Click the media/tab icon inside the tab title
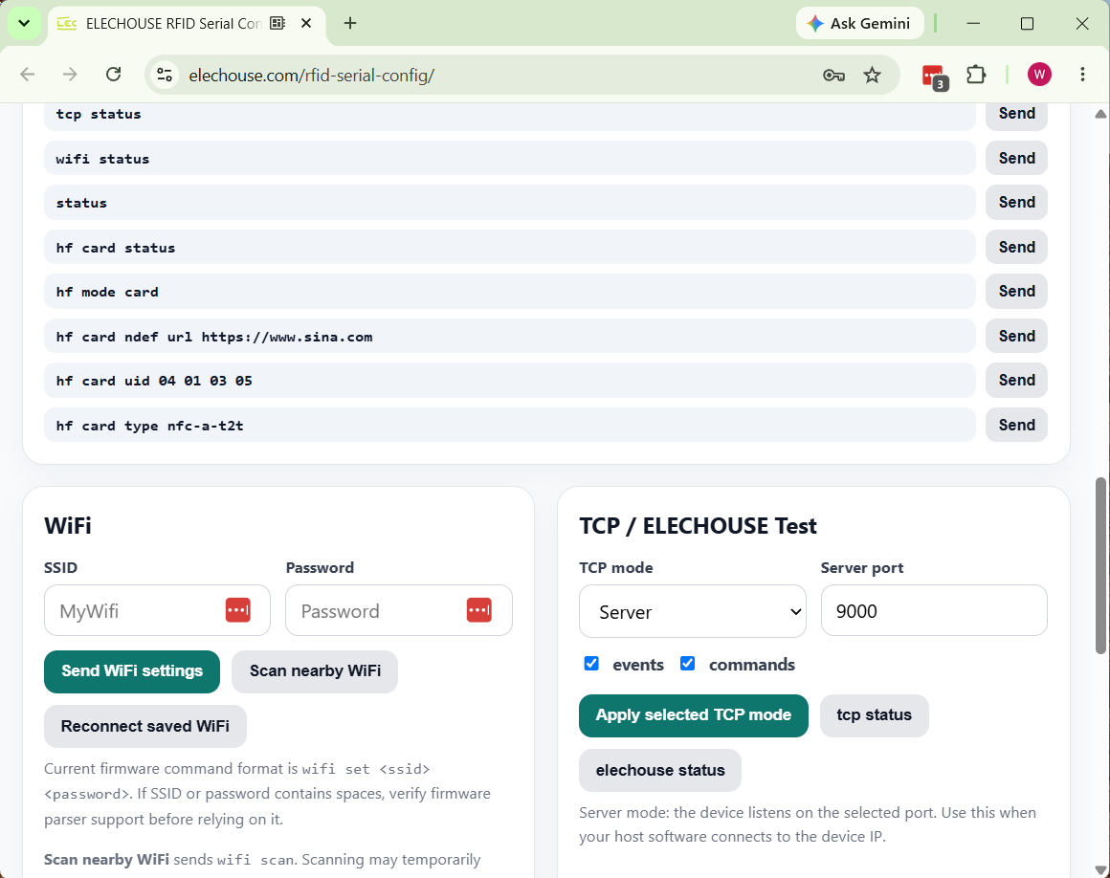The image size is (1110, 878). click(277, 23)
